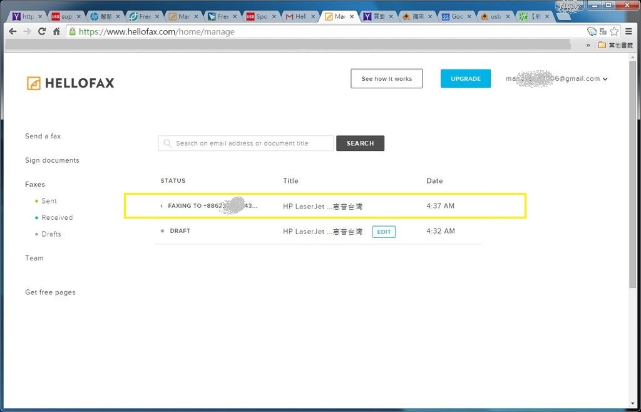Show fax Drafts
Image resolution: width=641 pixels, height=412 pixels.
tap(51, 234)
